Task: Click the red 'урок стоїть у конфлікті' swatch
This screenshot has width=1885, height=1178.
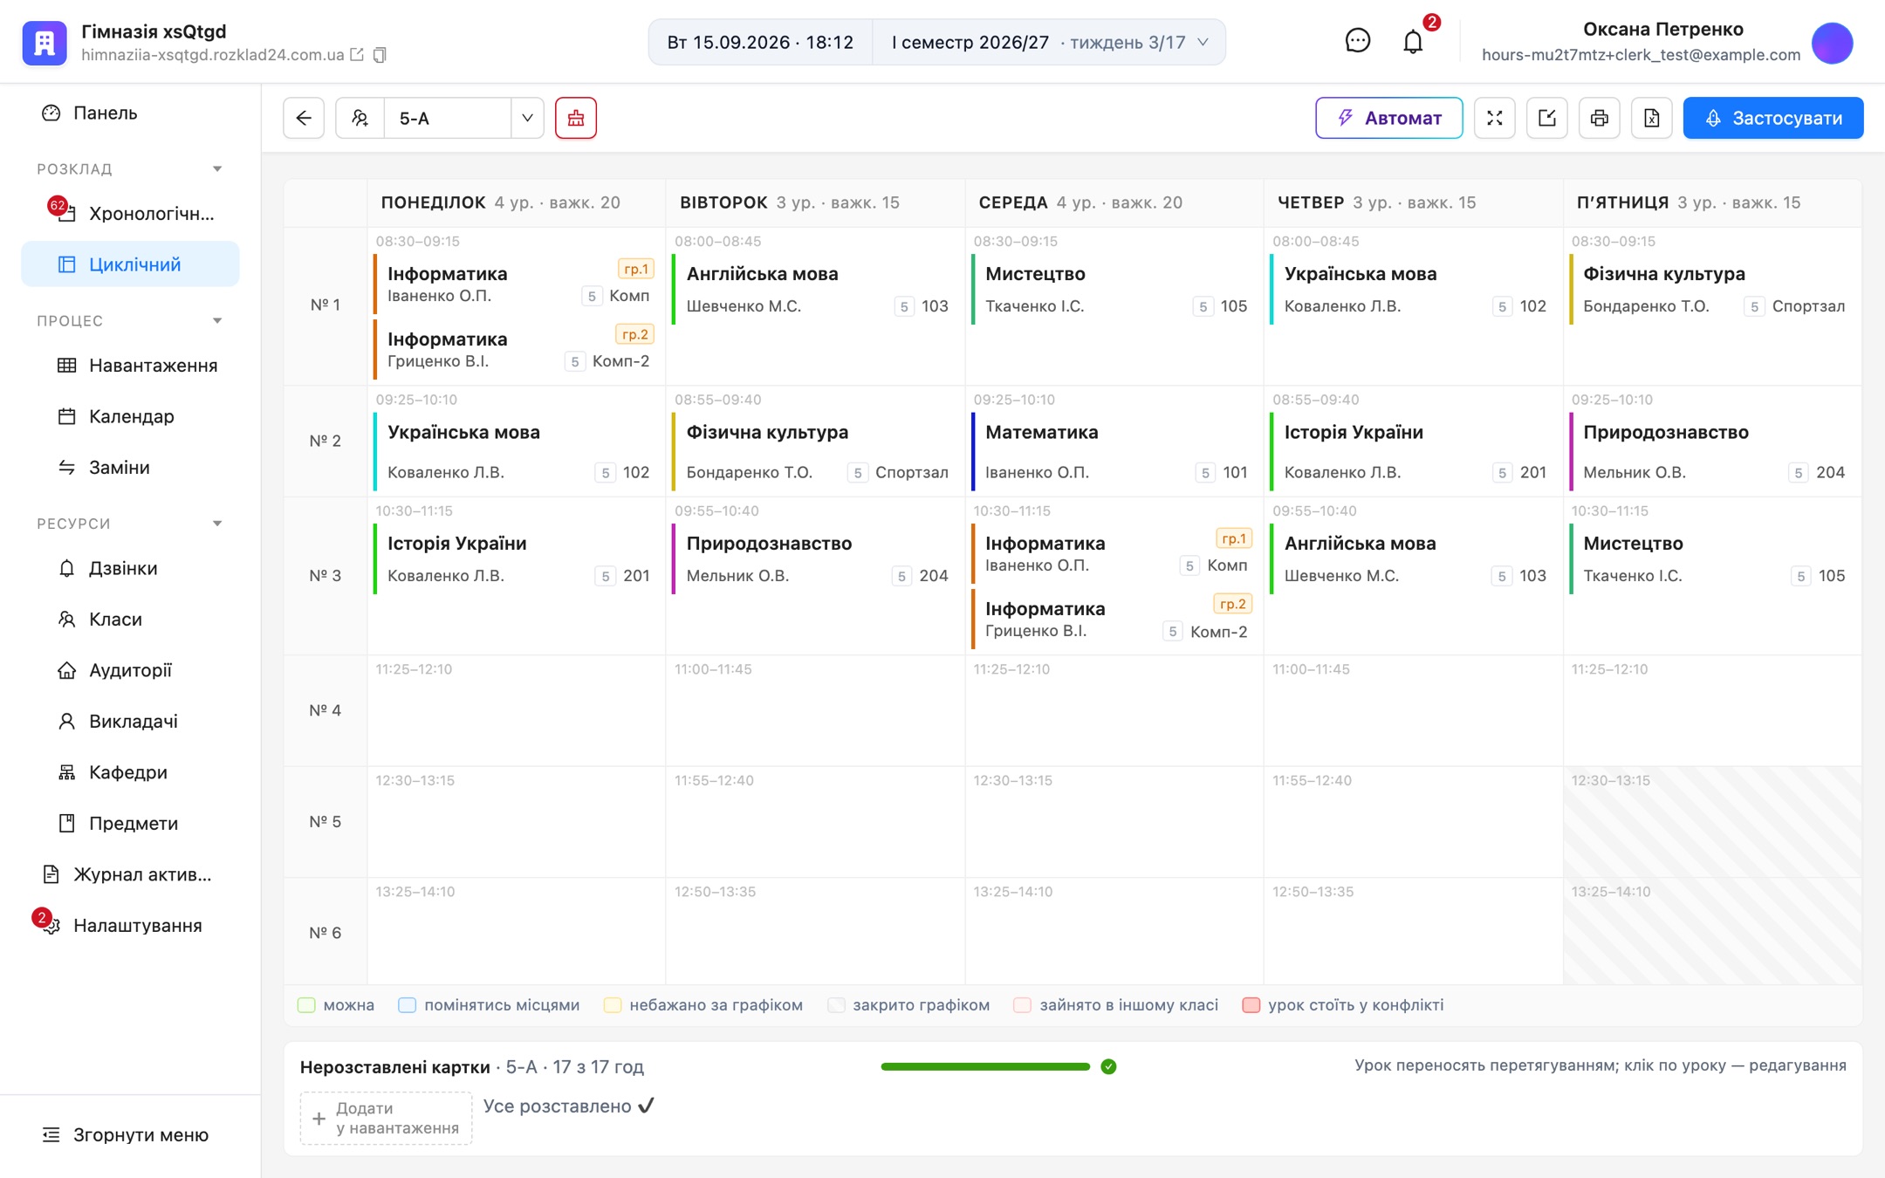Action: [x=1251, y=1005]
